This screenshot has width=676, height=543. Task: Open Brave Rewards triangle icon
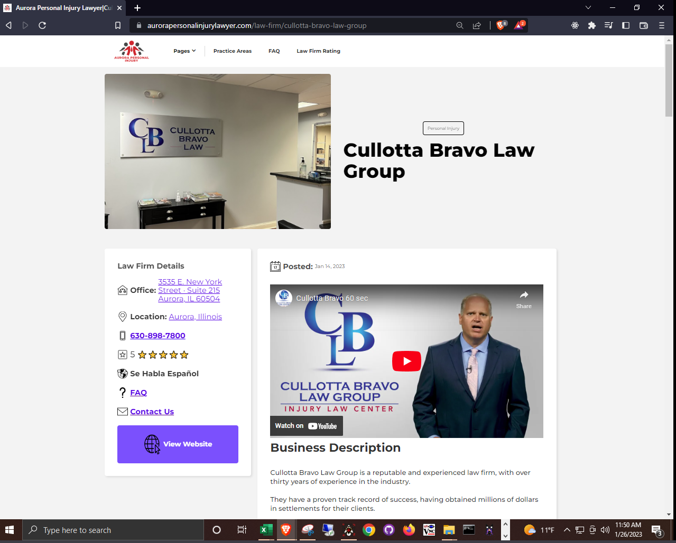(520, 25)
